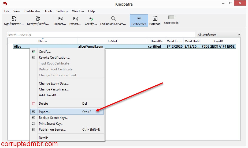Click the Export toolbar icon
The height and width of the screenshot is (148, 248).
click(75, 21)
